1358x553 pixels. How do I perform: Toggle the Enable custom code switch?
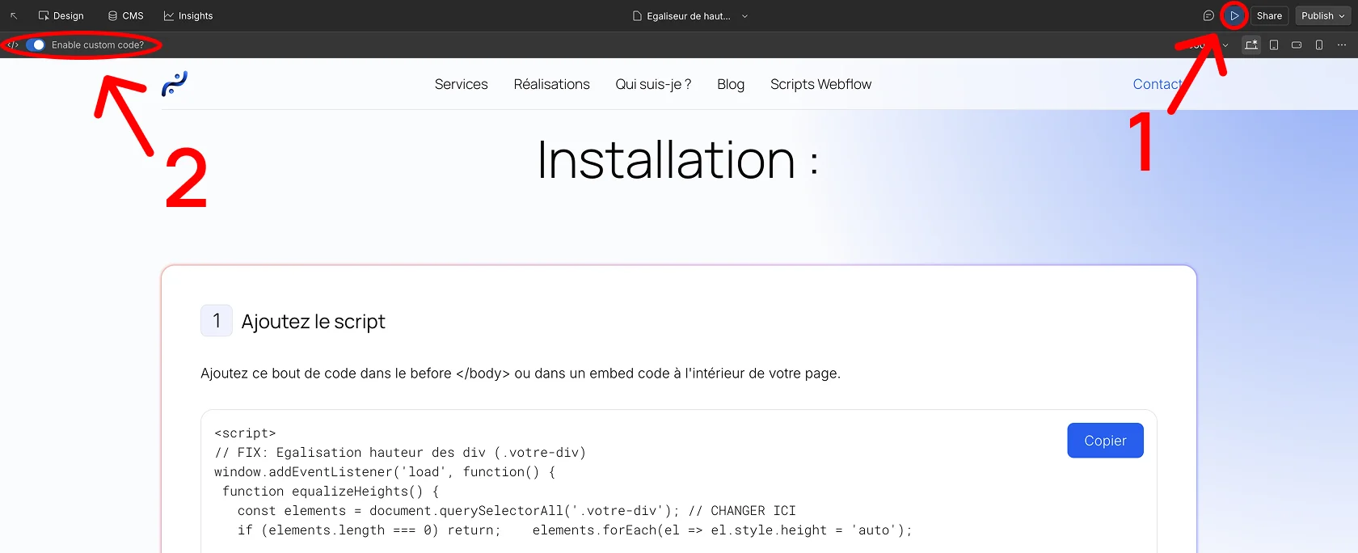[36, 44]
